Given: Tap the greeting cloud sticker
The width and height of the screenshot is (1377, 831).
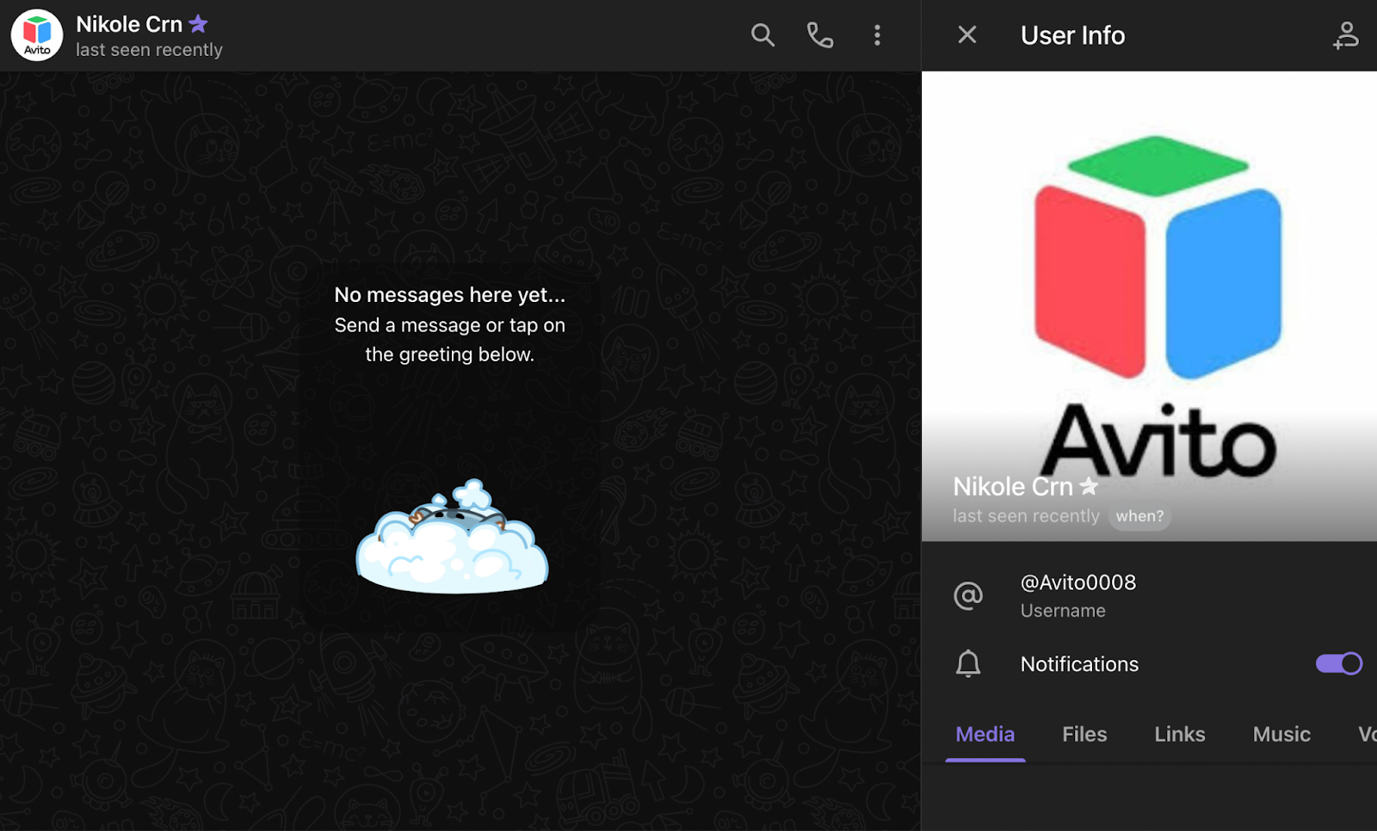Looking at the screenshot, I should pyautogui.click(x=452, y=536).
